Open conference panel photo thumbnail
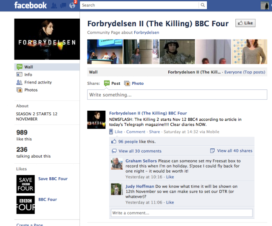 click(105, 52)
